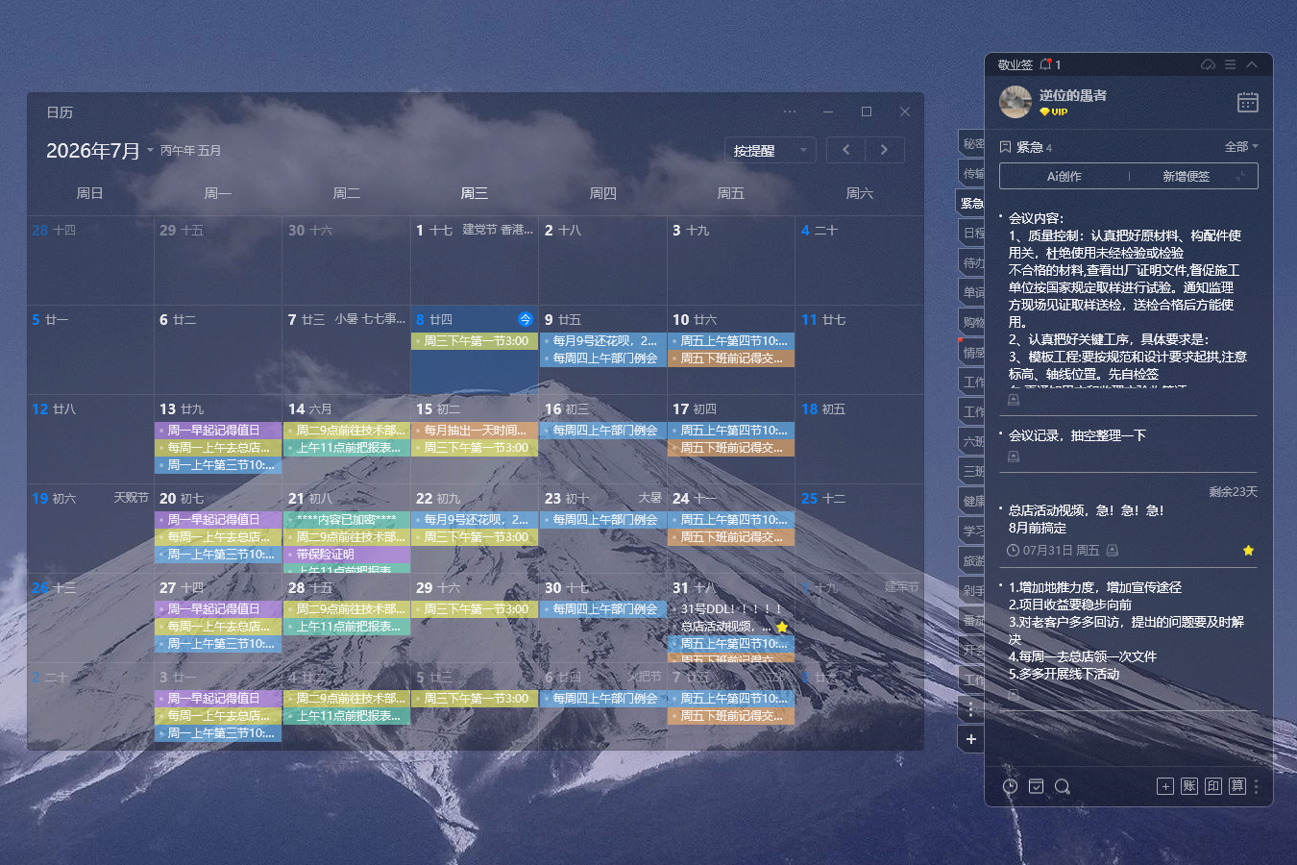Open the 账 bookkeeping tool icon
1297x865 pixels.
(1189, 786)
